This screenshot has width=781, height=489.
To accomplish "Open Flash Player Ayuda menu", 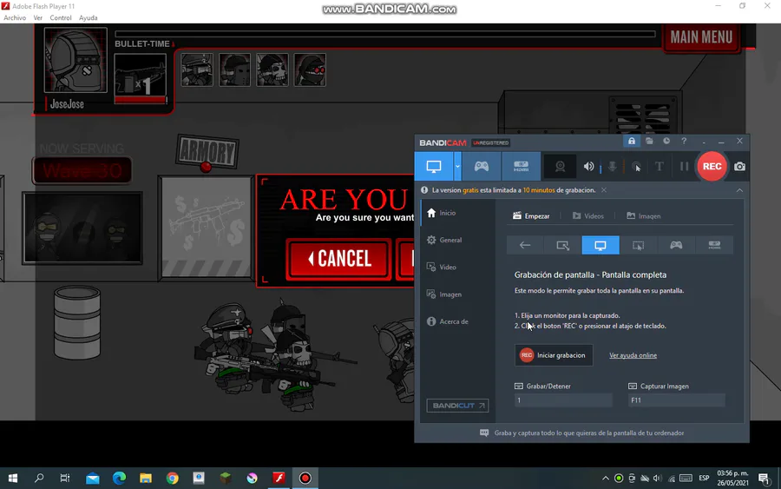I will click(x=89, y=18).
